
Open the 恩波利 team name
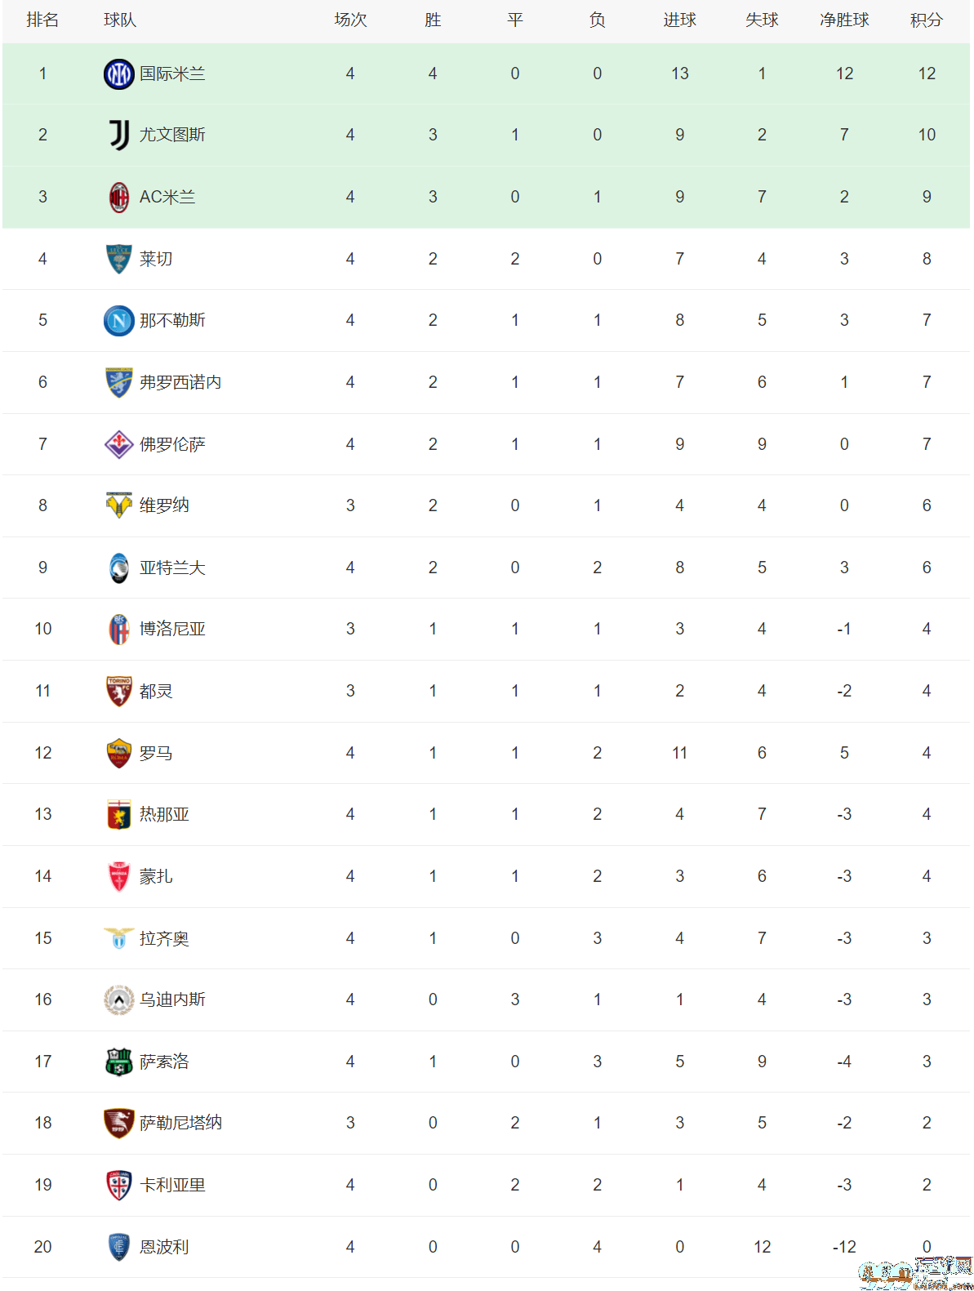(x=164, y=1247)
